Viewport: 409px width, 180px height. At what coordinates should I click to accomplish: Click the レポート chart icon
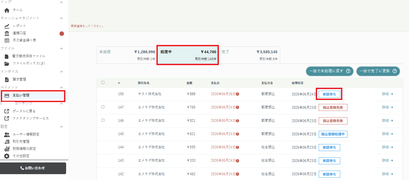pos(7,26)
